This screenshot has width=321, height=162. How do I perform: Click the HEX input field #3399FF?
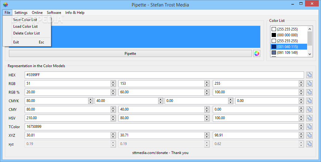(164, 75)
